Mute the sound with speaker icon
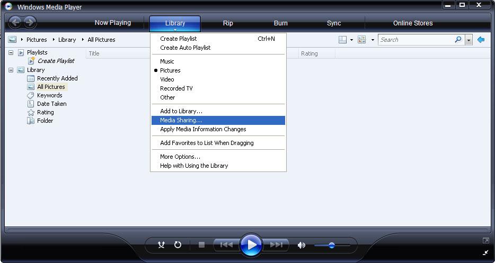The image size is (495, 263). pyautogui.click(x=302, y=245)
